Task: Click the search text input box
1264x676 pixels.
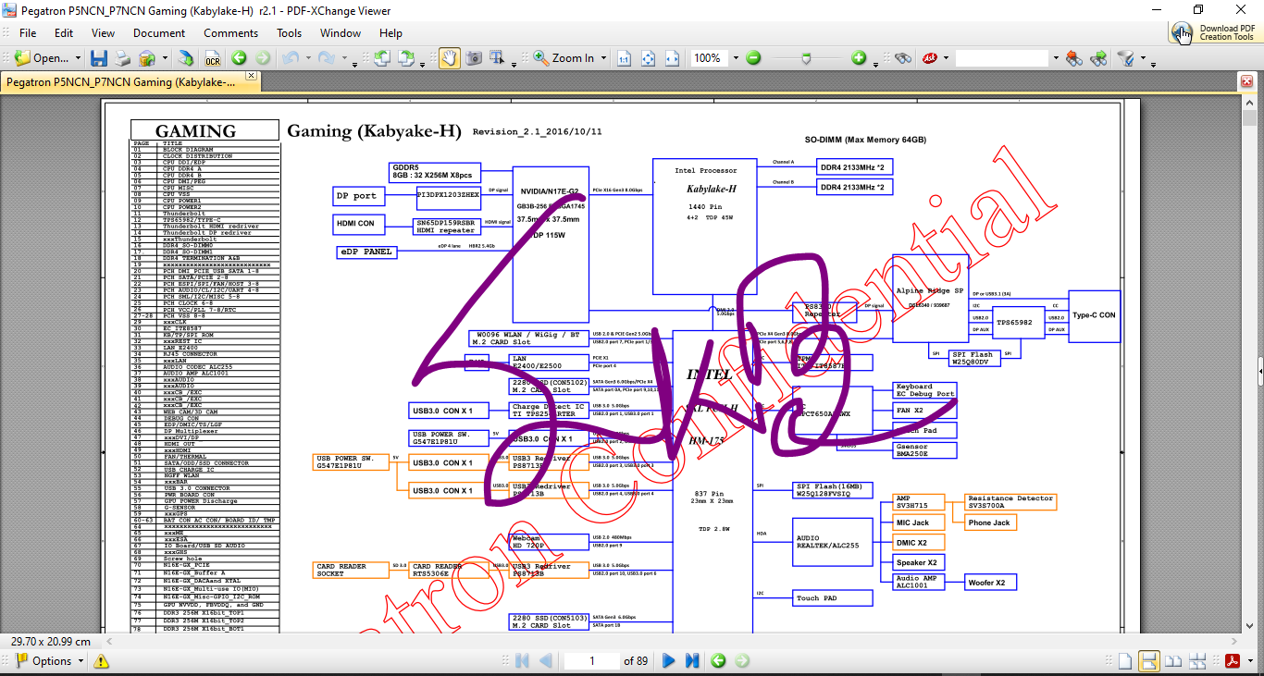Action: 1002,57
